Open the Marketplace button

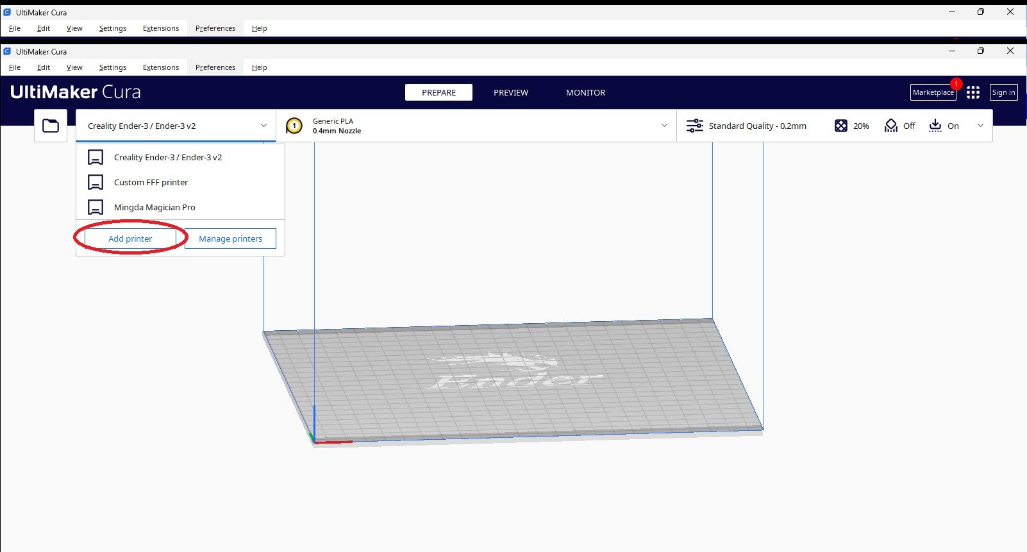933,92
